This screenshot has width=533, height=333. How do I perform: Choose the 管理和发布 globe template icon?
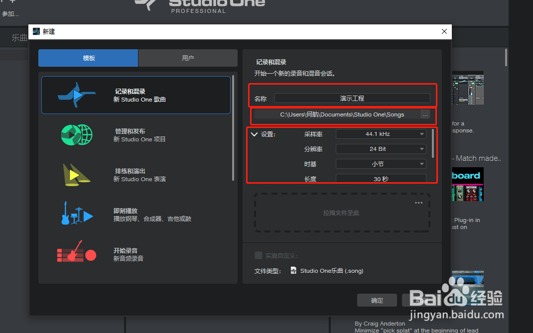(x=77, y=135)
